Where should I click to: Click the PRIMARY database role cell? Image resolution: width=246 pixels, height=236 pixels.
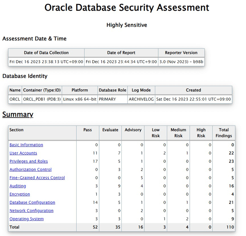point(112,99)
